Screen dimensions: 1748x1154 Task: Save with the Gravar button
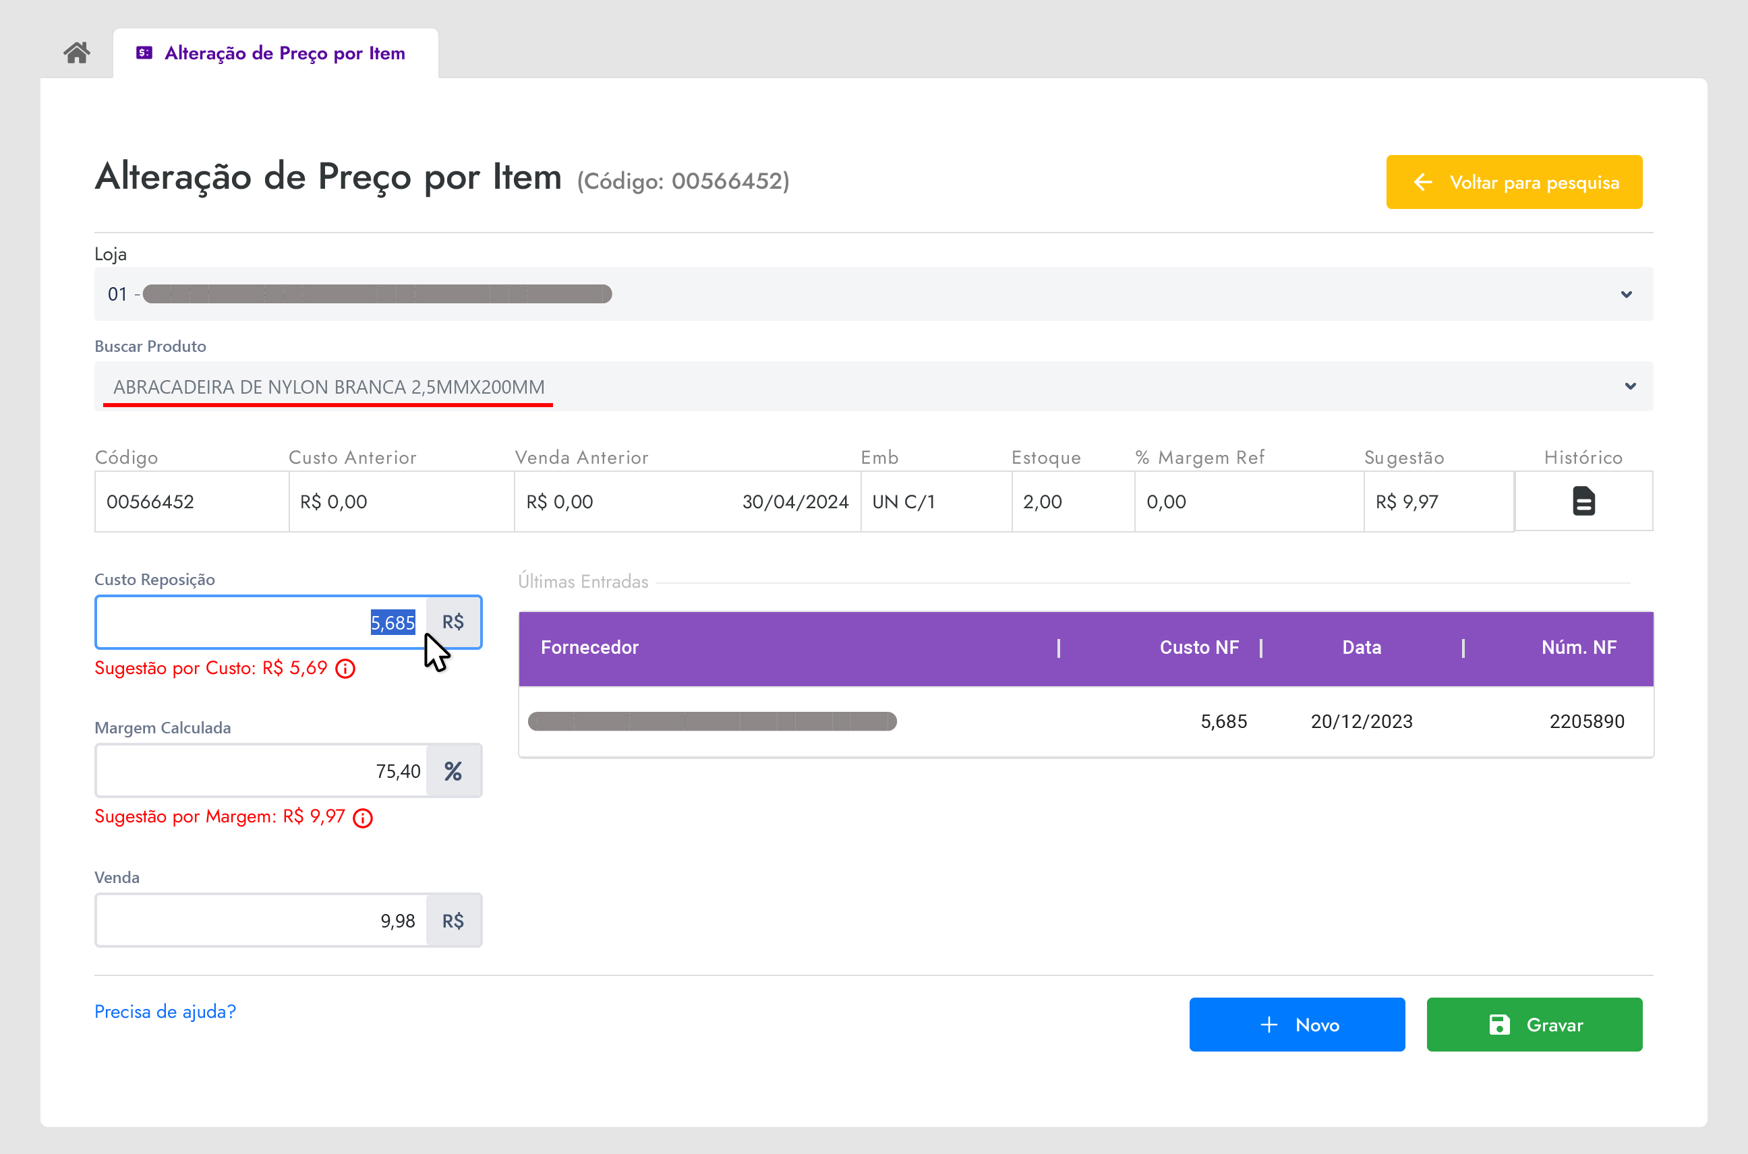(1534, 1025)
